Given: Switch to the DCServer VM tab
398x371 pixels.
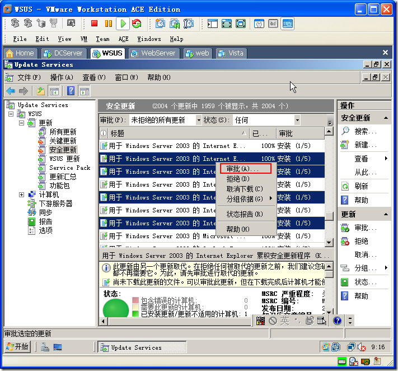Looking at the screenshot, I should [x=63, y=53].
